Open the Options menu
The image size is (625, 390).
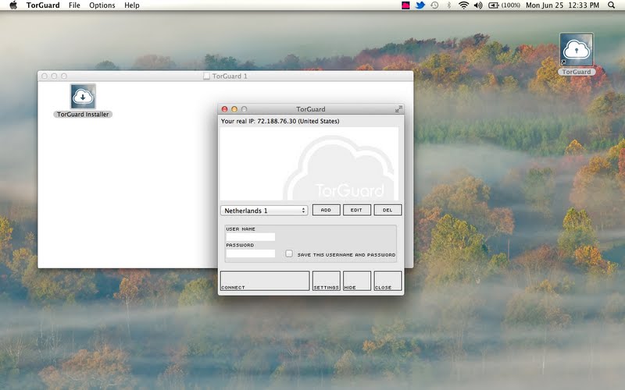click(102, 5)
